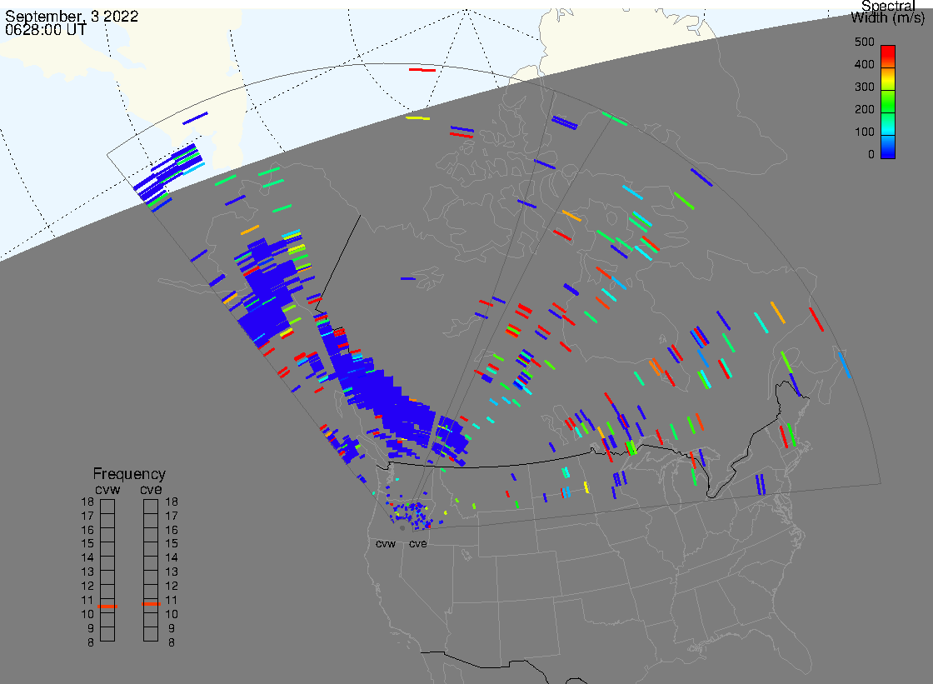
Task: Click the Frequency legend heading
Action: tap(129, 474)
